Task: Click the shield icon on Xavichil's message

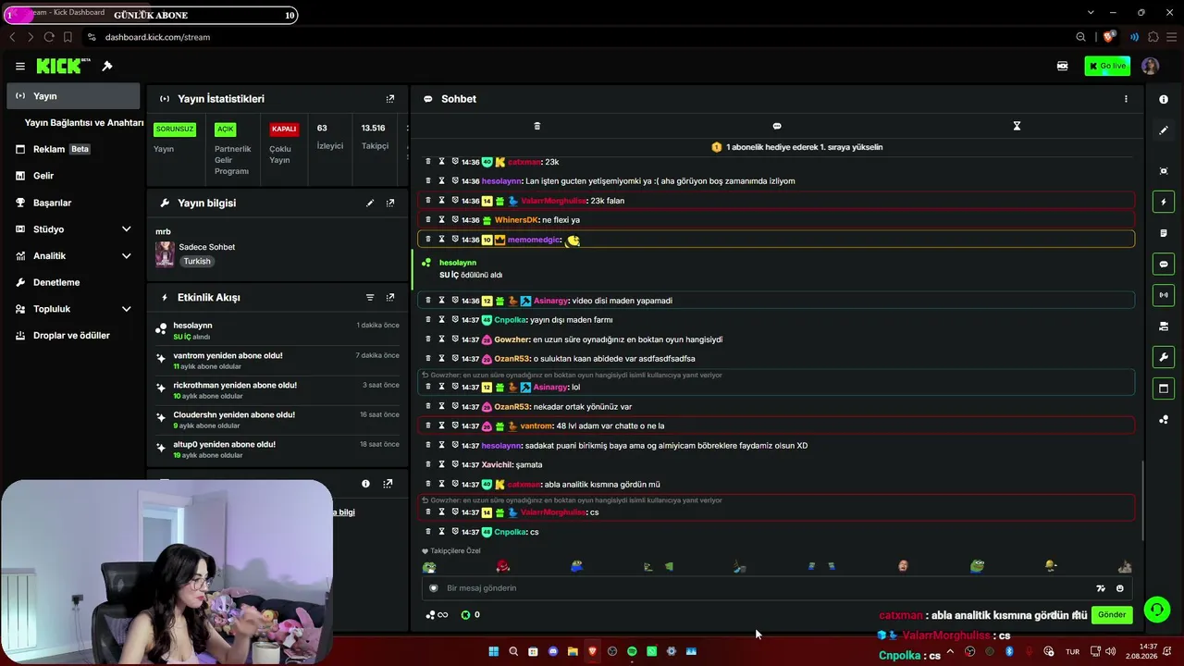Action: (x=454, y=464)
